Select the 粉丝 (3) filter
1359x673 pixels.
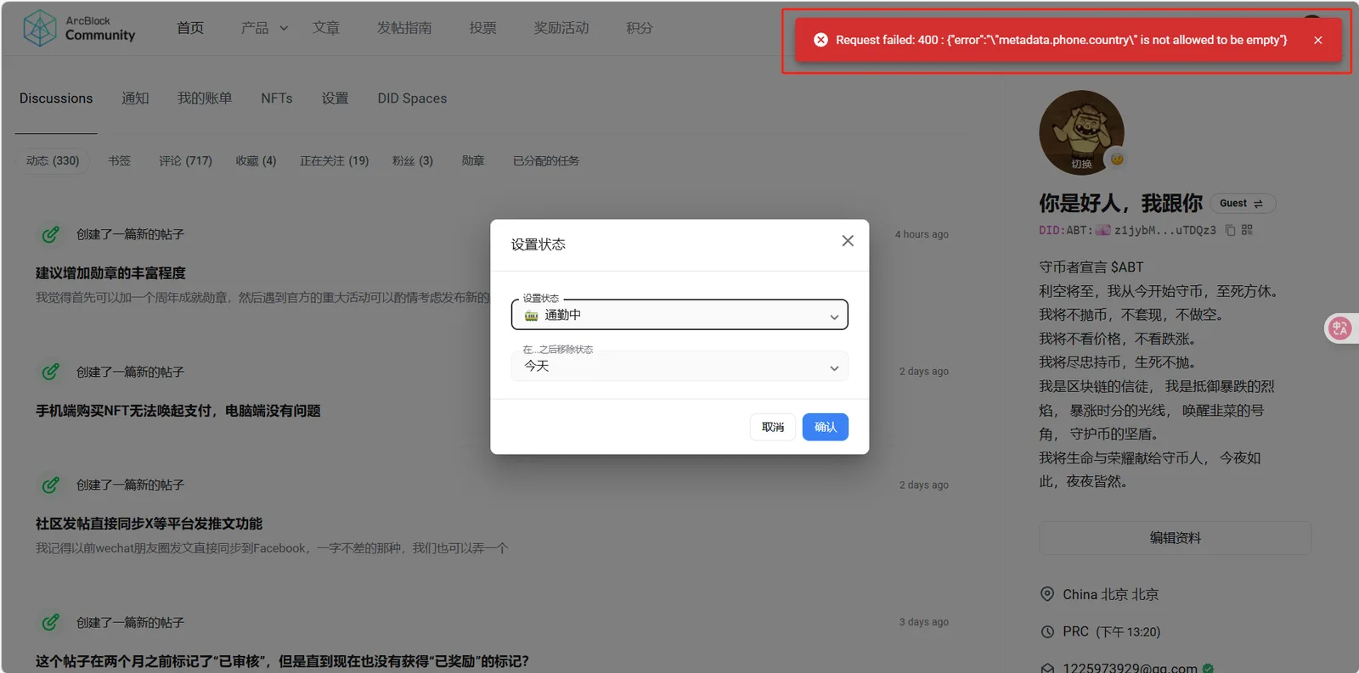(413, 160)
